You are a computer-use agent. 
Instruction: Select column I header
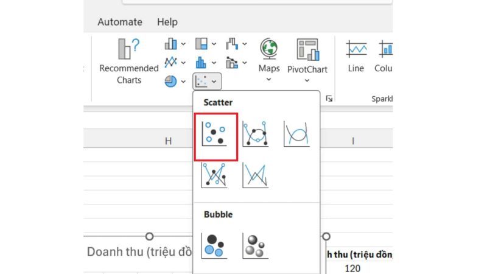(353, 141)
